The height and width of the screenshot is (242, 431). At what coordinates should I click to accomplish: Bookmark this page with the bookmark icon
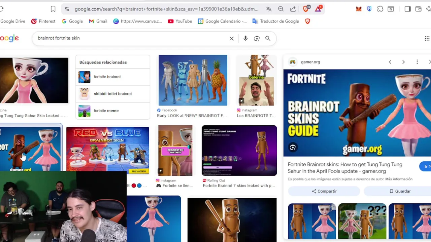coord(53,9)
